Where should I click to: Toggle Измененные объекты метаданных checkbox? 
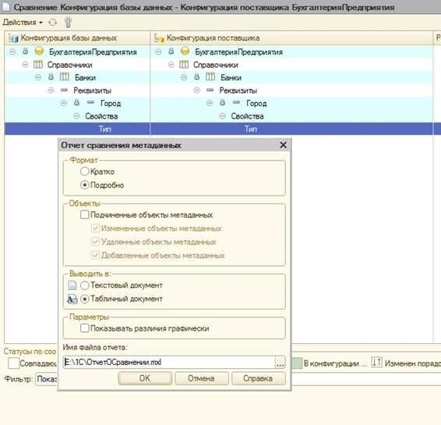[x=96, y=228]
